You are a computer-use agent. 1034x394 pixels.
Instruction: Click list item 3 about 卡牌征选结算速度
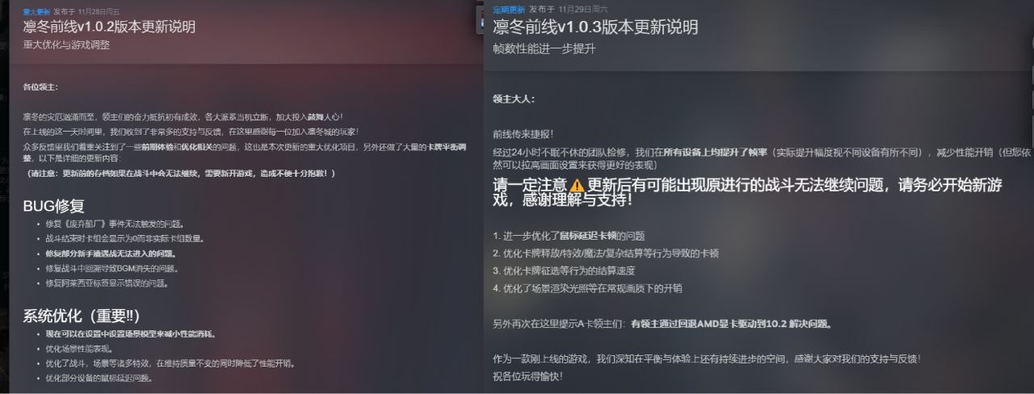pos(564,270)
